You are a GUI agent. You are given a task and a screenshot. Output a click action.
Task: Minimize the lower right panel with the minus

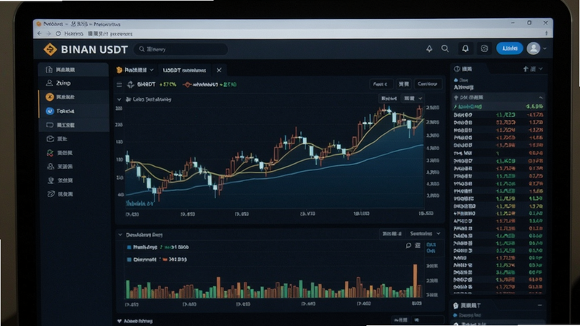539,305
